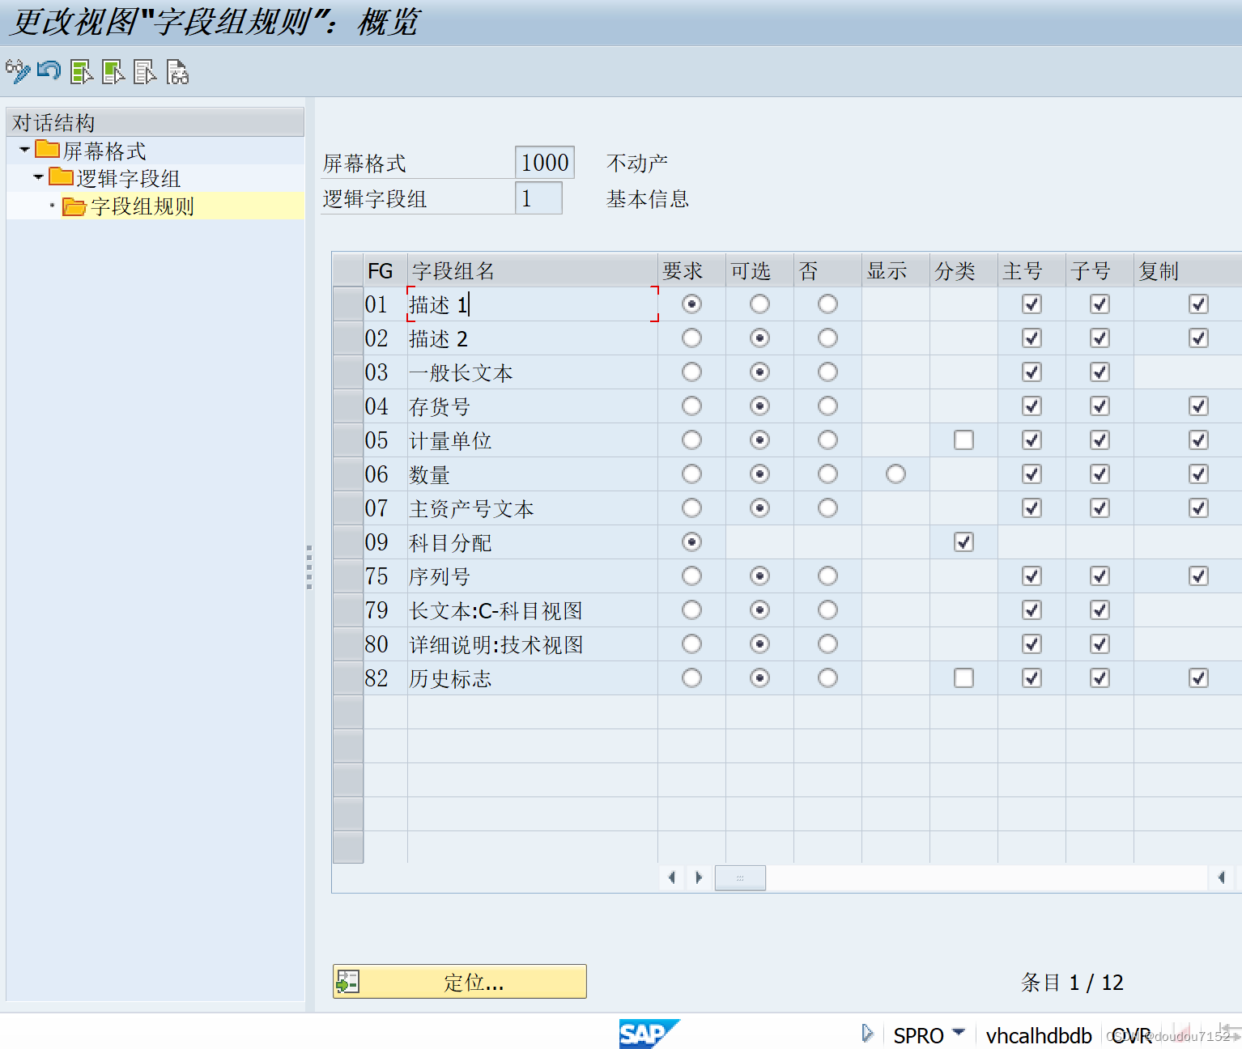Toggle display/change mode with glasses-pencil icon
This screenshot has width=1242, height=1049.
coord(17,71)
